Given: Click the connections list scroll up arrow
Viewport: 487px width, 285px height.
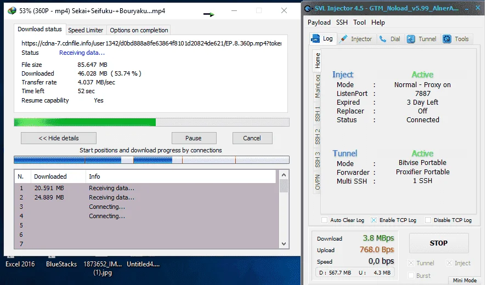Looking at the screenshot, I should pos(284,175).
